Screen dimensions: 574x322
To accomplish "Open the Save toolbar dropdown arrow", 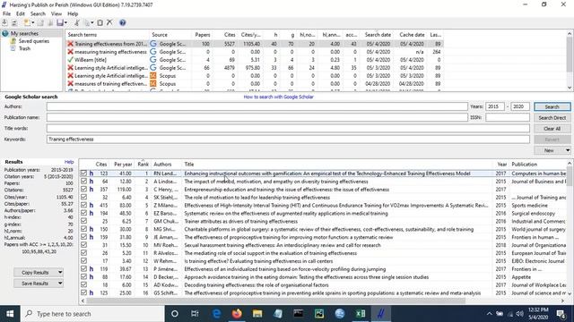I will [65, 22].
